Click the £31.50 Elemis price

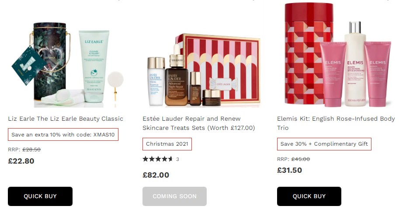(290, 170)
